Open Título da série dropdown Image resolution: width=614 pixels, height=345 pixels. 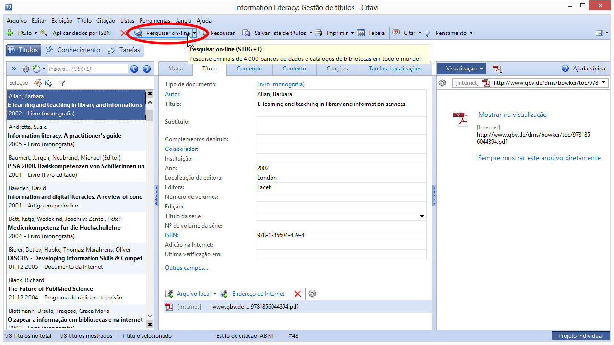point(422,216)
